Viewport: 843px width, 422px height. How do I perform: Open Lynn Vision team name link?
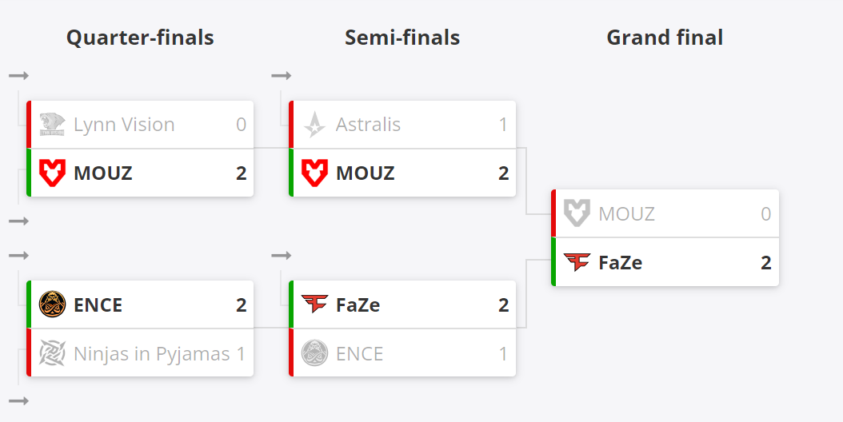[x=124, y=124]
